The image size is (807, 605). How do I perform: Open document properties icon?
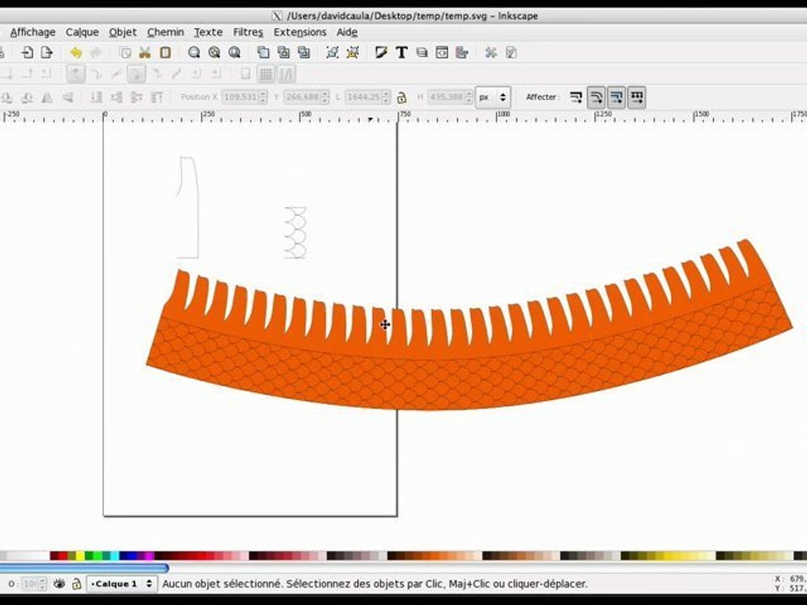click(x=510, y=52)
